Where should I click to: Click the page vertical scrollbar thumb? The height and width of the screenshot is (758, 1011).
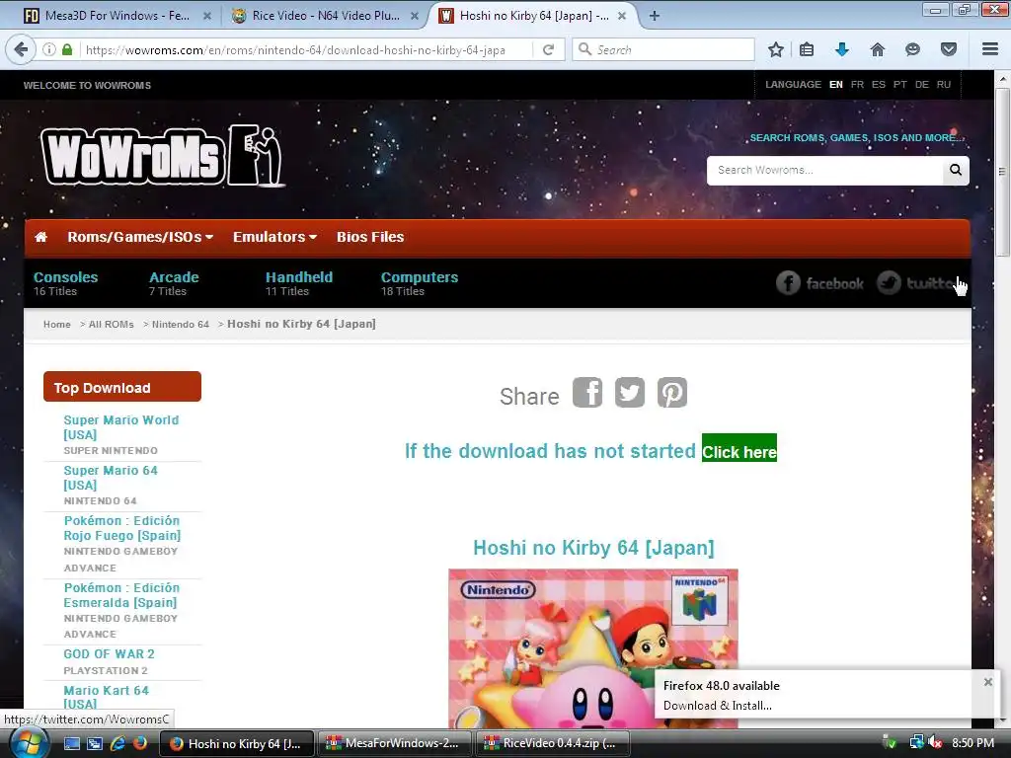[x=1003, y=172]
